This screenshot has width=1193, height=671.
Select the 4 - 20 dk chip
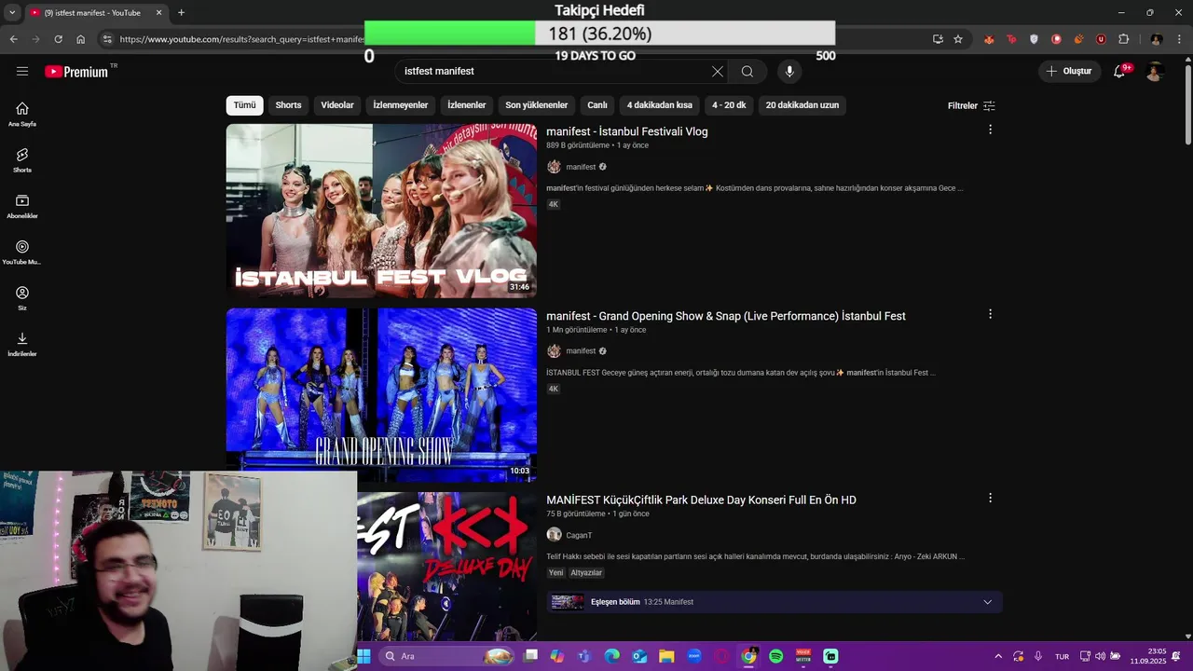pos(729,105)
